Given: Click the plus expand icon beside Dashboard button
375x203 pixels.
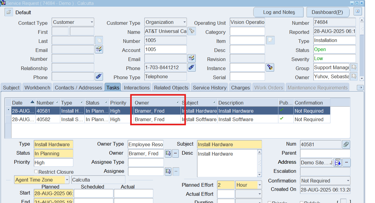Looking at the screenshot, I should pyautogui.click(x=358, y=11).
